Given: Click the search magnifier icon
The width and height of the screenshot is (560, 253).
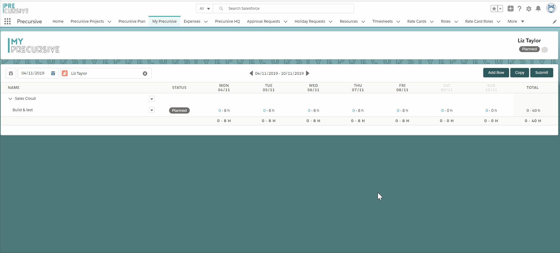Looking at the screenshot, I should 221,9.
